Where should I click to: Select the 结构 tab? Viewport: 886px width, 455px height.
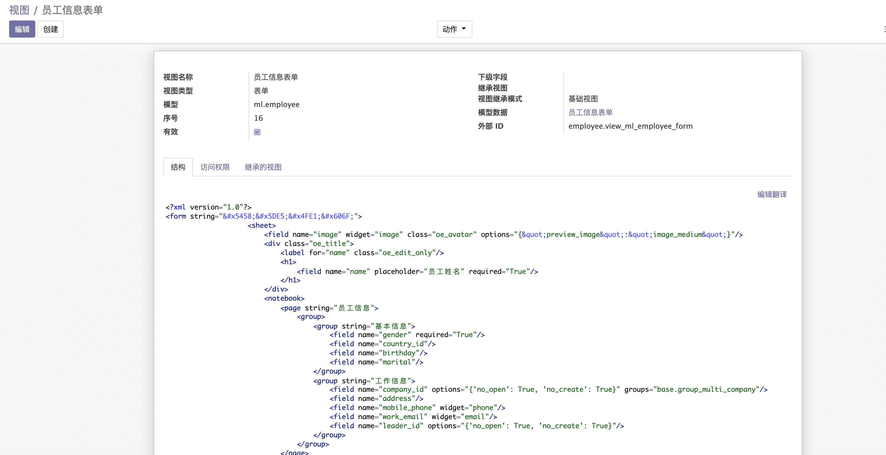click(x=178, y=167)
